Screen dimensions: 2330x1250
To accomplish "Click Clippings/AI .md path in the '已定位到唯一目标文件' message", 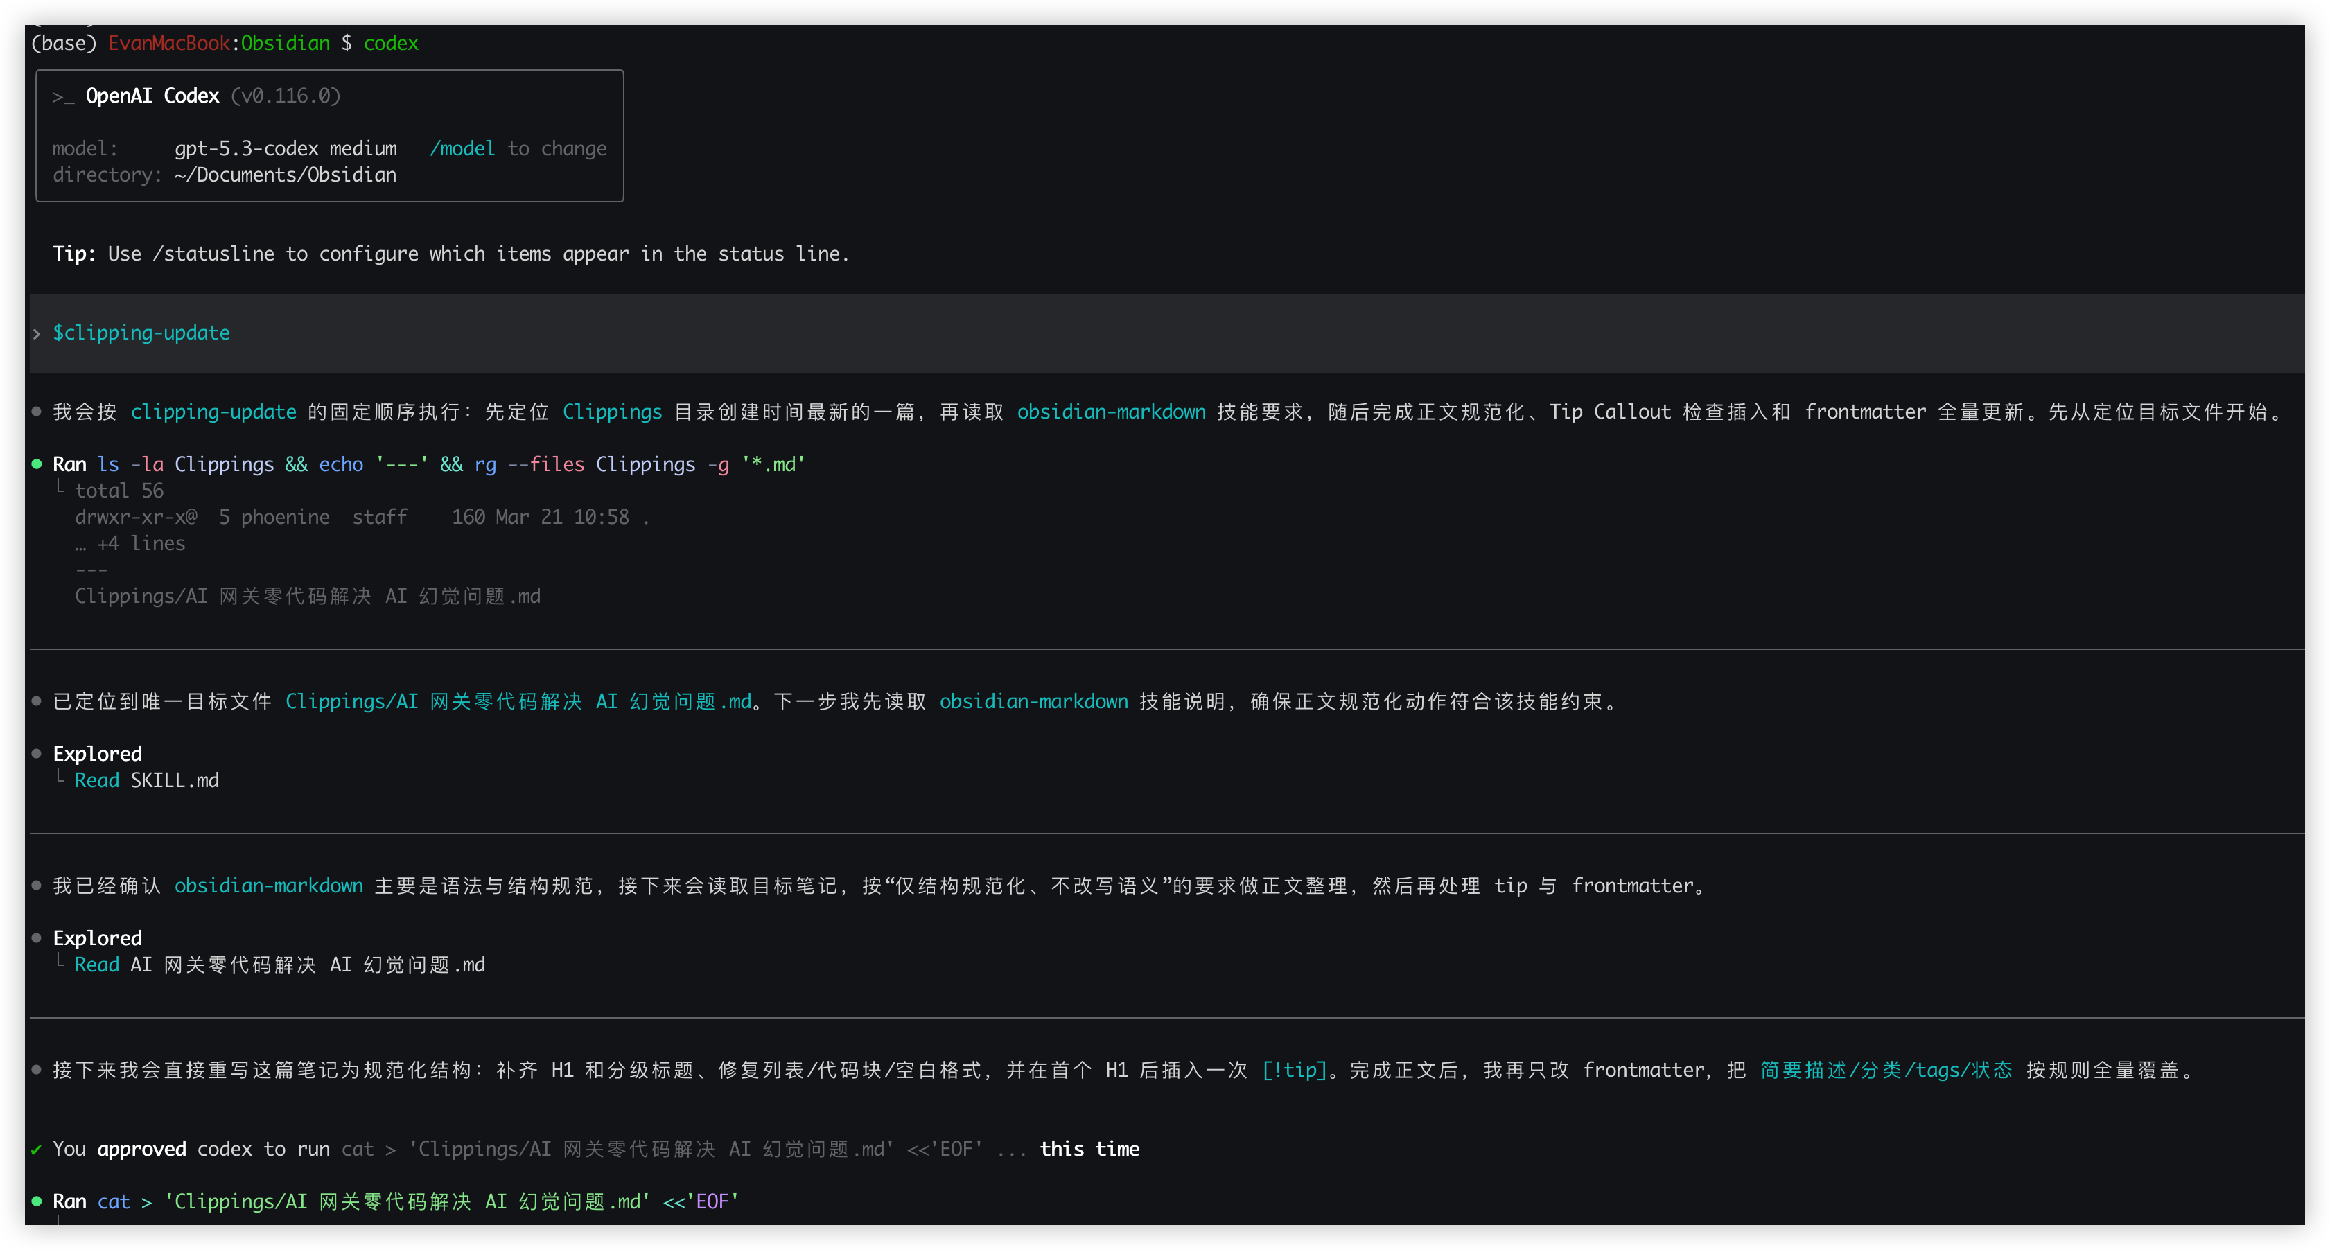I will 518,702.
